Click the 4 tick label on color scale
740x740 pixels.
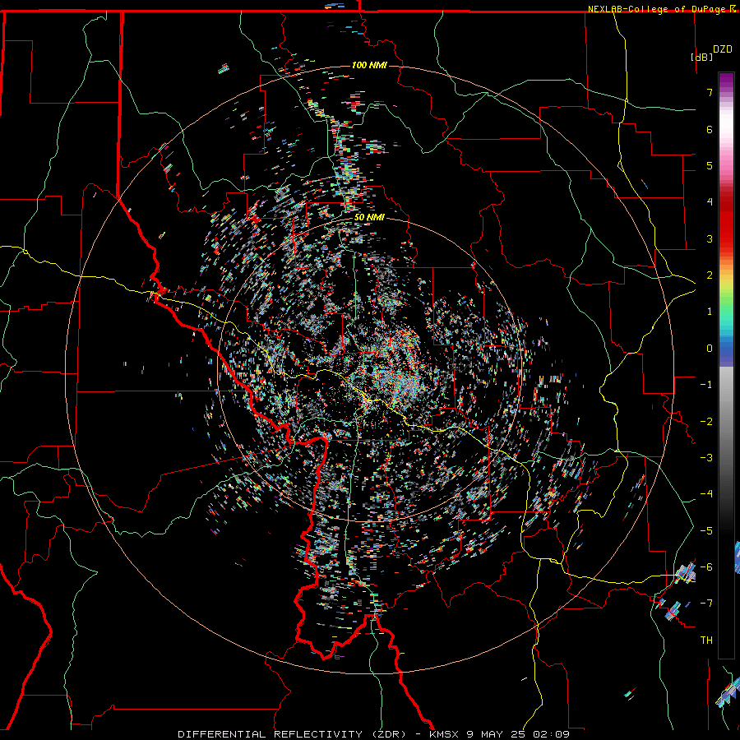pos(710,201)
